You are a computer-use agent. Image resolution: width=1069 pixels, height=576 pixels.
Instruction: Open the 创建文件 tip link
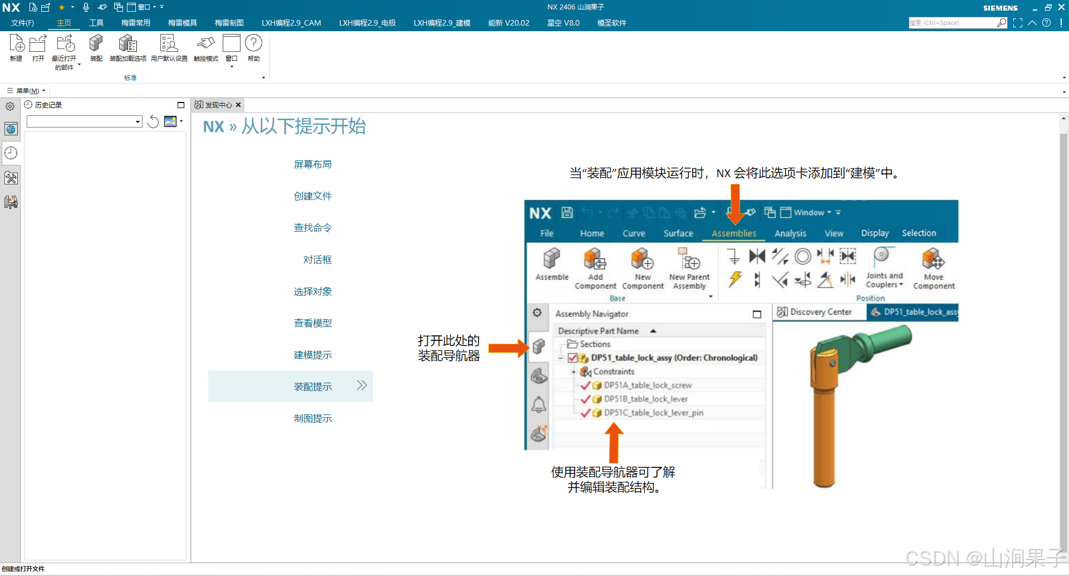(x=313, y=196)
